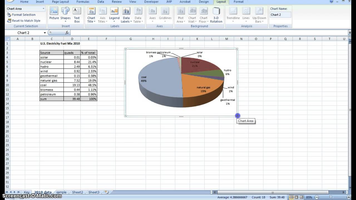Screen dimensions: 356x200
Task: Switch to the Design ribbon tab
Action: pyautogui.click(x=204, y=2)
